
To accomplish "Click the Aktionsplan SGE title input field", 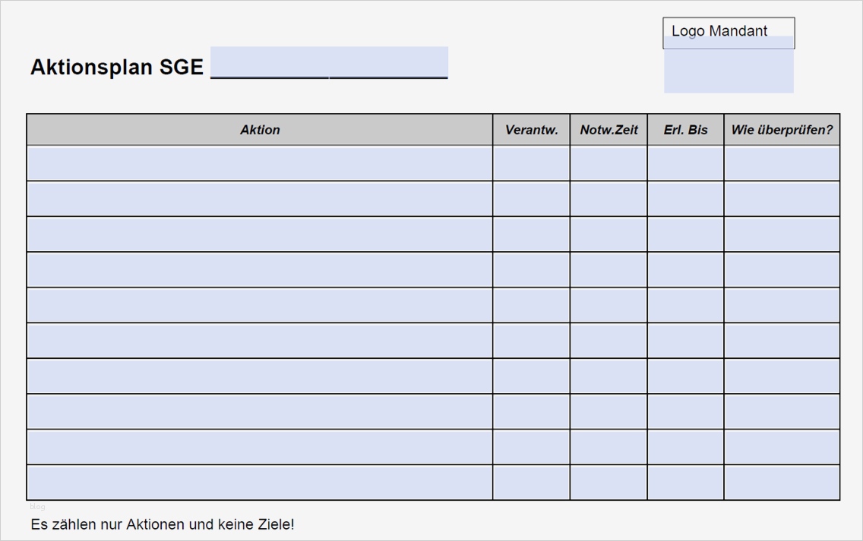I will 329,63.
